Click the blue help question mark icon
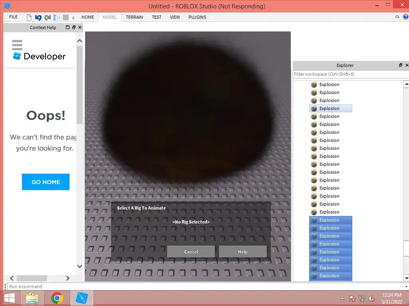The width and height of the screenshot is (409, 306). [406, 17]
